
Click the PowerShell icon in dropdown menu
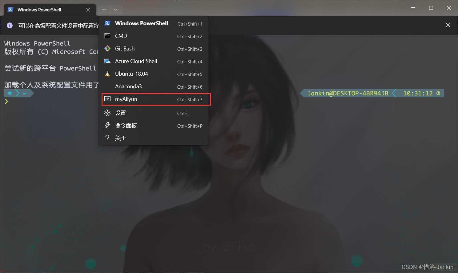click(107, 23)
